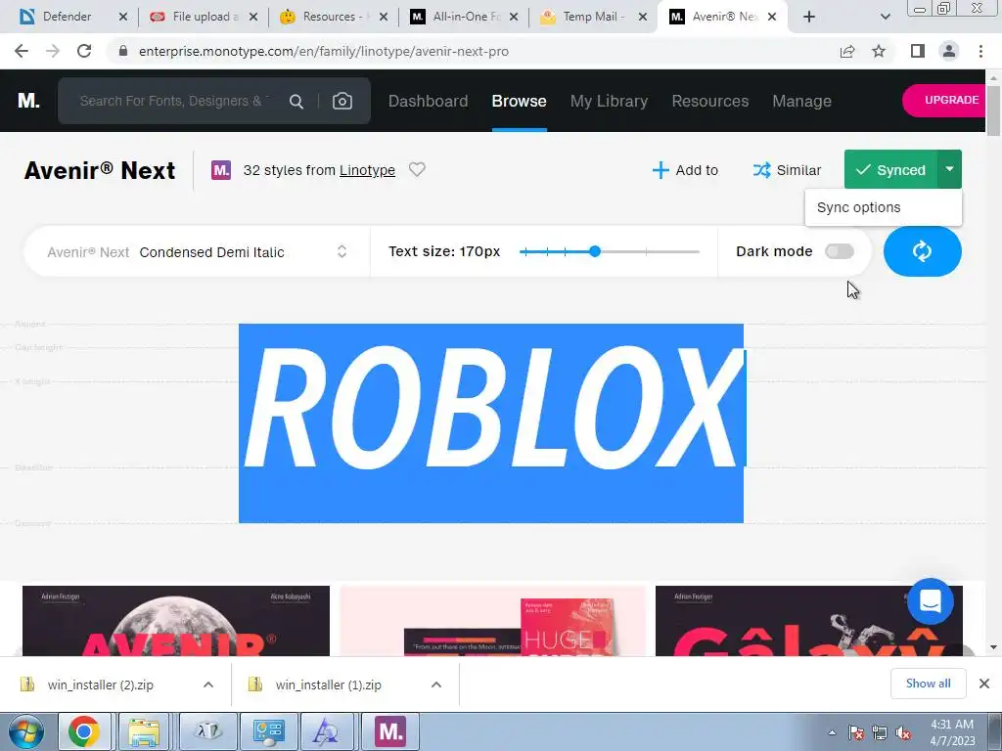This screenshot has width=1002, height=751.
Task: Open the Browse nav item
Action: (x=519, y=101)
